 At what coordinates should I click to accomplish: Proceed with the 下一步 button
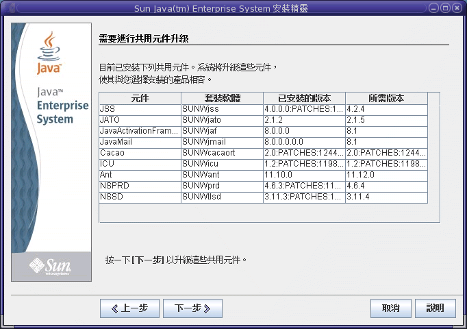(192, 308)
